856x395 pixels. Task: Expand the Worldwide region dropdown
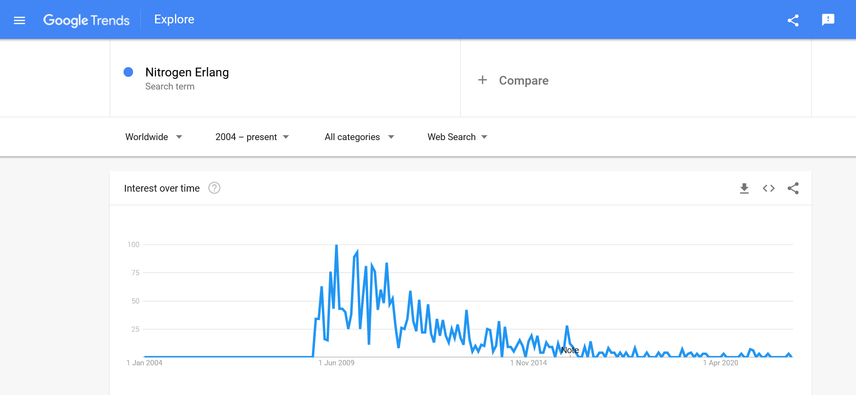pyautogui.click(x=154, y=137)
